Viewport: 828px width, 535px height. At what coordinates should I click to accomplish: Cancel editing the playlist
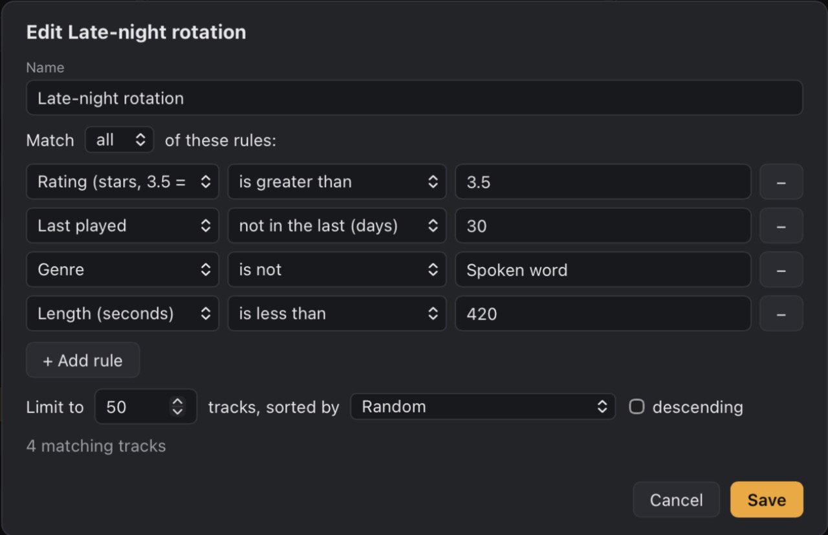676,499
